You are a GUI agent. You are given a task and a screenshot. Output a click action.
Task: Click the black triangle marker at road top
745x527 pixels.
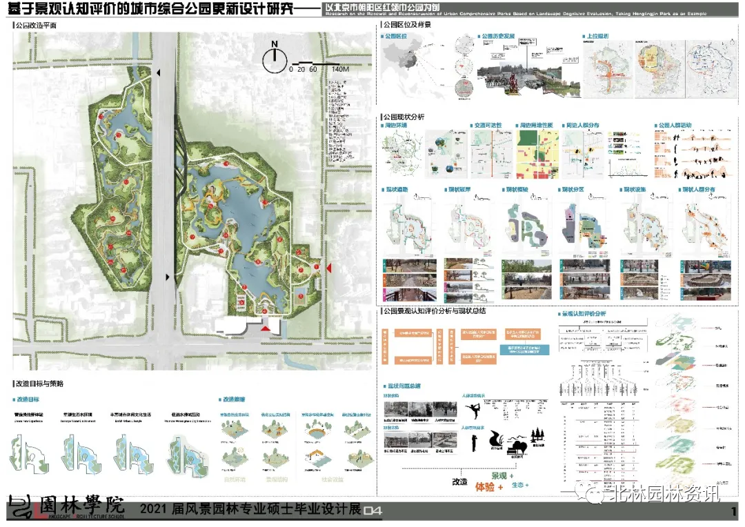(x=158, y=72)
